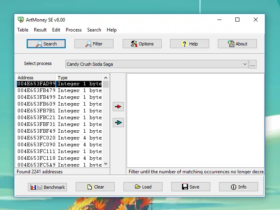Click the scroll down arrow of address list
280x210 pixels.
point(106,164)
